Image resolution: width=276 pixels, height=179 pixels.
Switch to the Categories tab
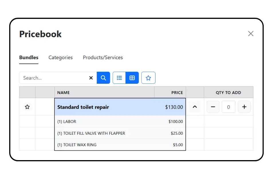60,57
